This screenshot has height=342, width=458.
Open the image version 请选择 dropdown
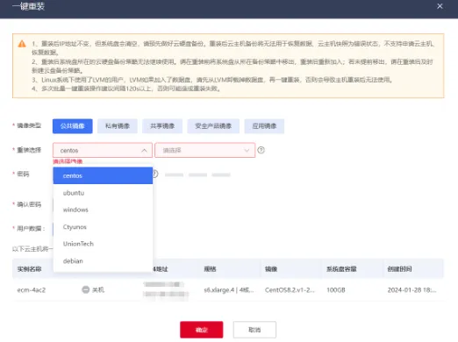click(204, 150)
